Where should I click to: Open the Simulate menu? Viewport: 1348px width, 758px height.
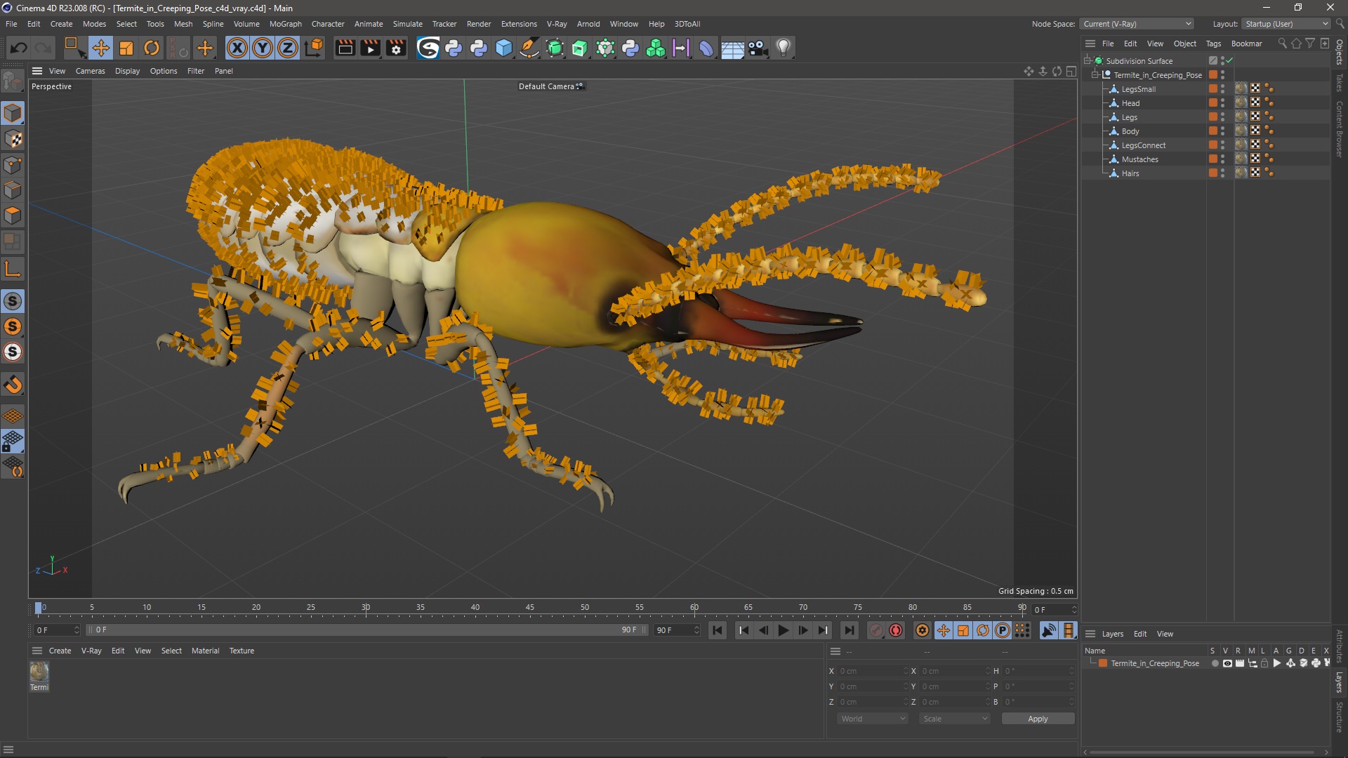407,23
